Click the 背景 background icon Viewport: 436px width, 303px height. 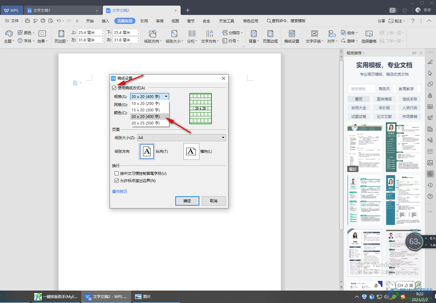click(x=254, y=34)
